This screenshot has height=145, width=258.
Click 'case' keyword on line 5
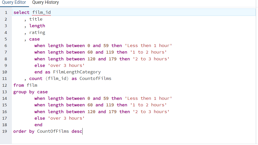tap(35, 39)
